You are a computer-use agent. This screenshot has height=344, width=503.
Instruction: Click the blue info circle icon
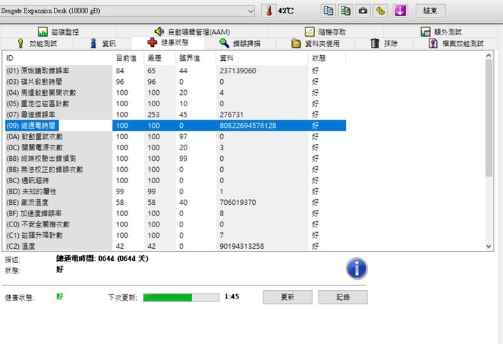[x=357, y=268]
